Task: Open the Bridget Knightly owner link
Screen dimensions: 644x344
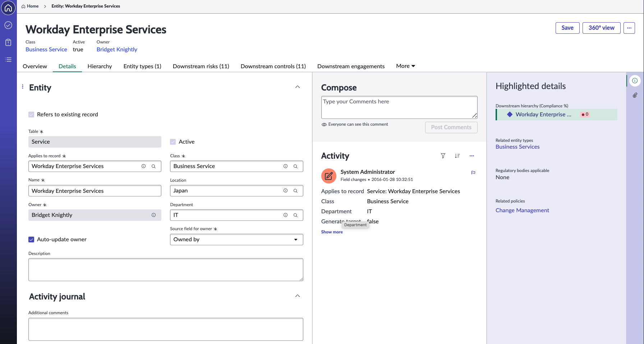Action: click(117, 50)
